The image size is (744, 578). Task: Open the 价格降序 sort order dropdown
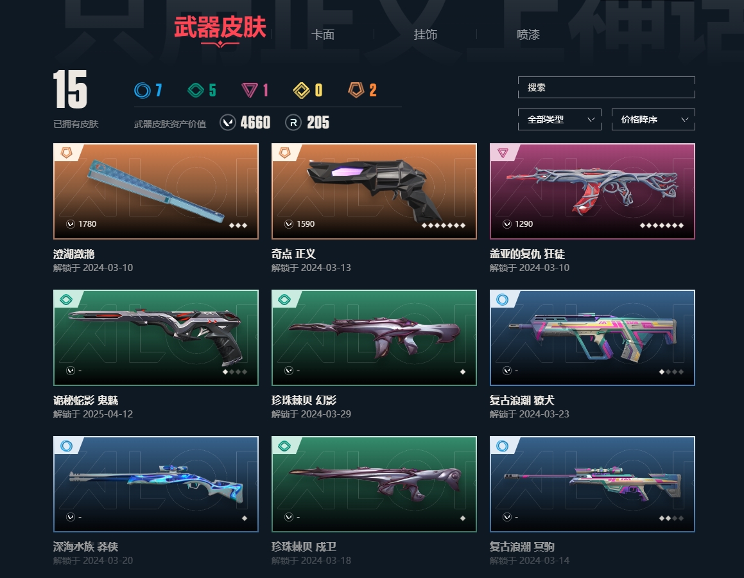(x=653, y=119)
